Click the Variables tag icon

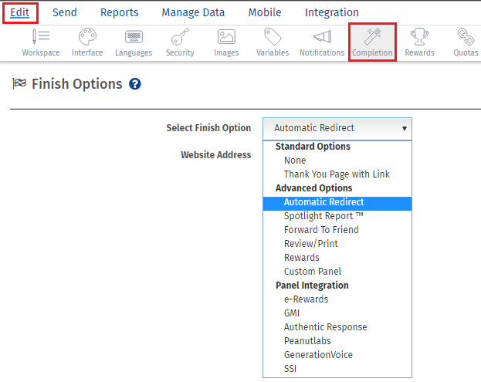(273, 37)
